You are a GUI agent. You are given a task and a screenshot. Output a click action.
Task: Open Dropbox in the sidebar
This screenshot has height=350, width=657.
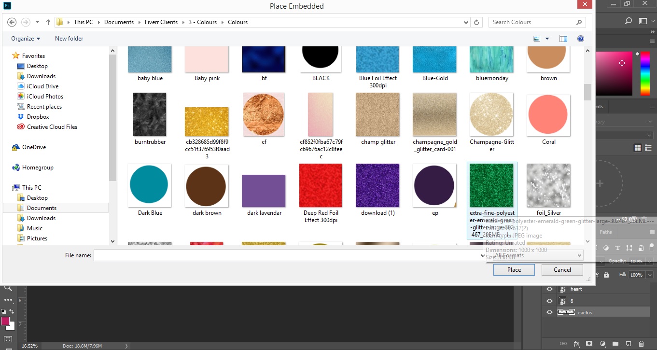coord(38,117)
